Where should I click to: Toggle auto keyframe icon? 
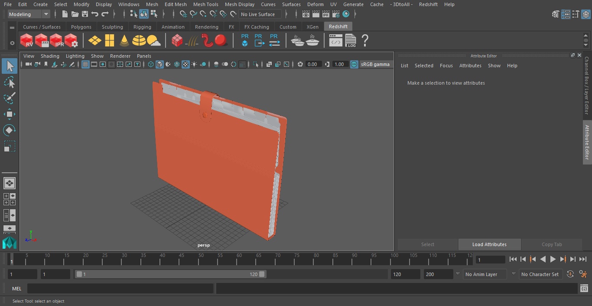coord(570,274)
